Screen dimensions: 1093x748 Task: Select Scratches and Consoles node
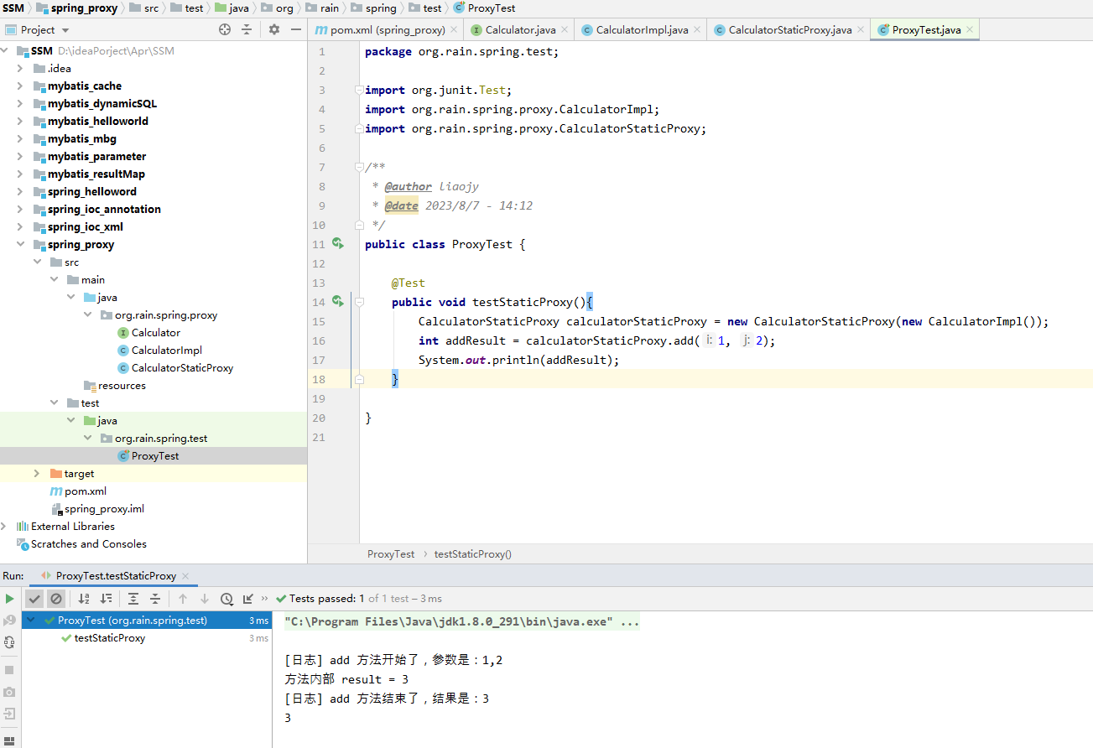[x=81, y=544]
